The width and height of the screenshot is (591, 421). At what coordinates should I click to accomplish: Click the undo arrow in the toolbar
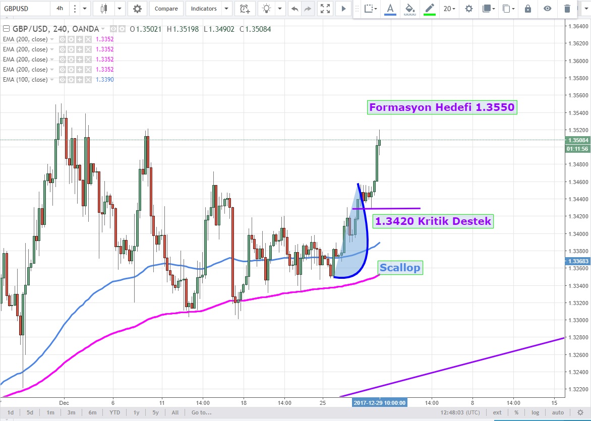pyautogui.click(x=294, y=9)
